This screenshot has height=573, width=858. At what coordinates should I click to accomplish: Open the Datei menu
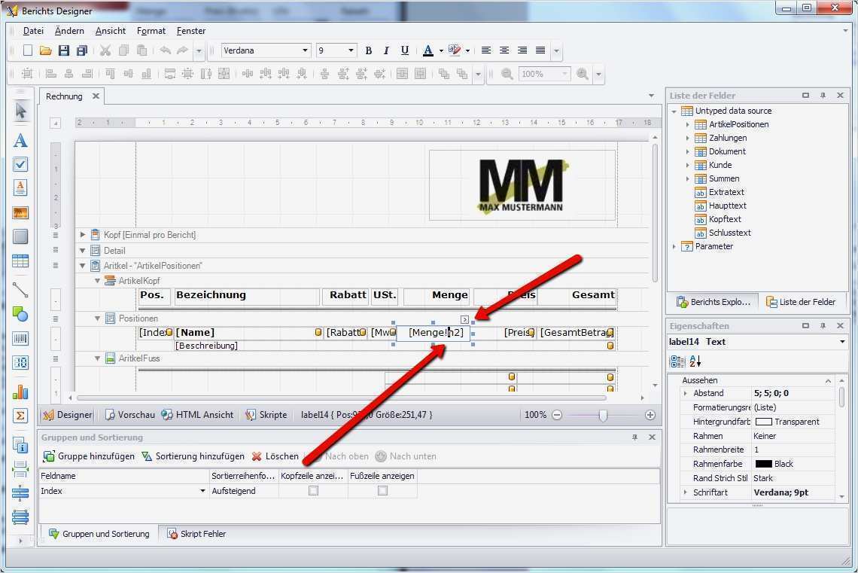click(x=33, y=31)
